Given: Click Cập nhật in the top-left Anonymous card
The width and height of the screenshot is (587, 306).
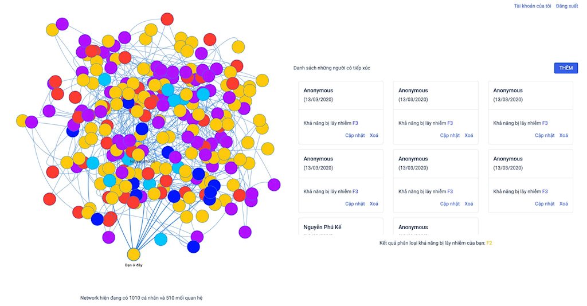Looking at the screenshot, I should (x=355, y=135).
